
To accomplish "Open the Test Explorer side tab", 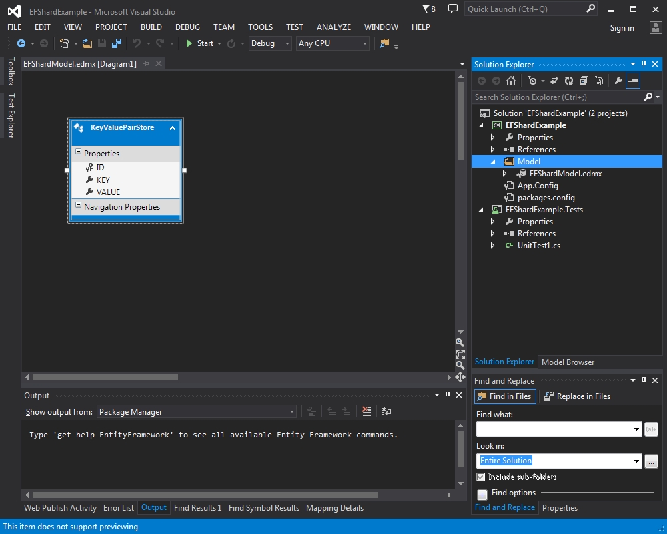I will click(11, 115).
